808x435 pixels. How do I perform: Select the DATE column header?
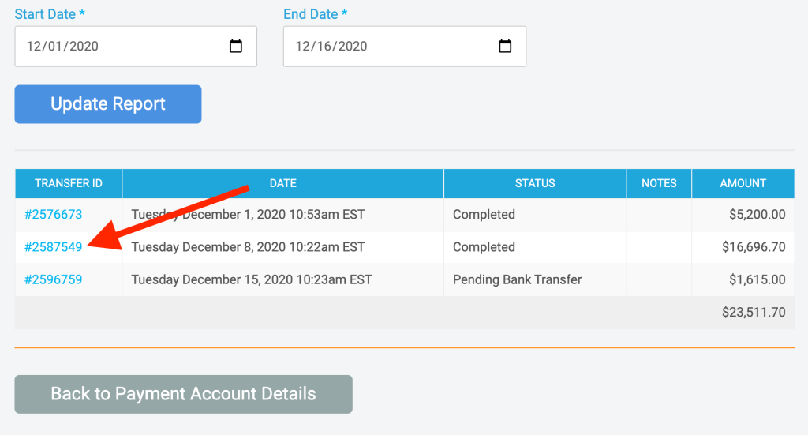click(283, 183)
